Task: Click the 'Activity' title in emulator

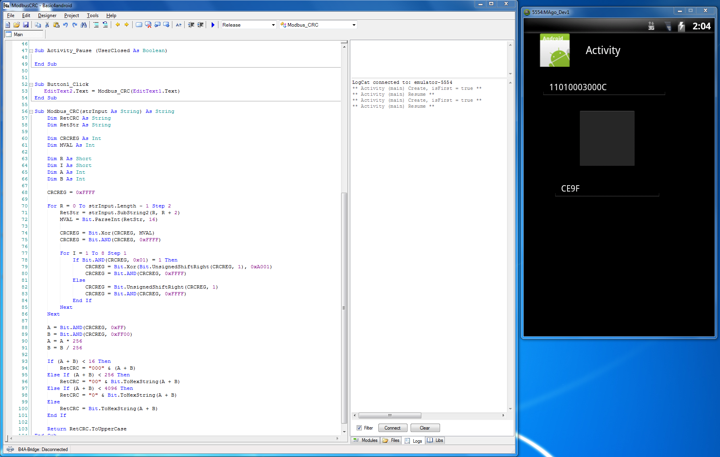Action: point(603,50)
